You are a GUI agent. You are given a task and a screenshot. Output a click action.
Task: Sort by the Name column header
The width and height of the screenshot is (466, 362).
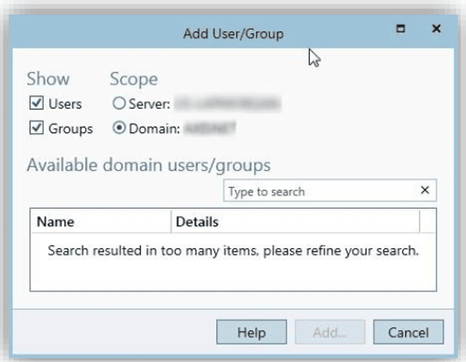click(101, 222)
